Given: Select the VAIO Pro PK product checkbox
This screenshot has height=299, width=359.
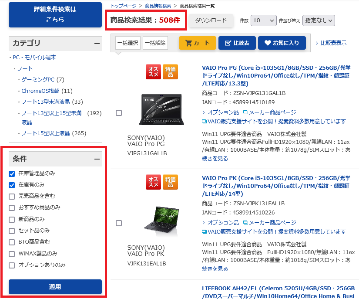Looking at the screenshot, I should [x=119, y=223].
